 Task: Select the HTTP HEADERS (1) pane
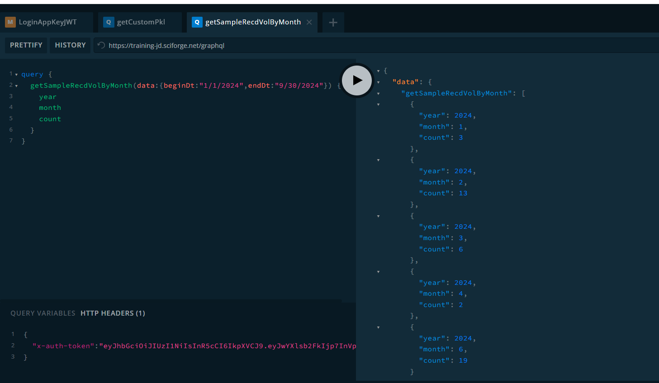click(x=113, y=313)
